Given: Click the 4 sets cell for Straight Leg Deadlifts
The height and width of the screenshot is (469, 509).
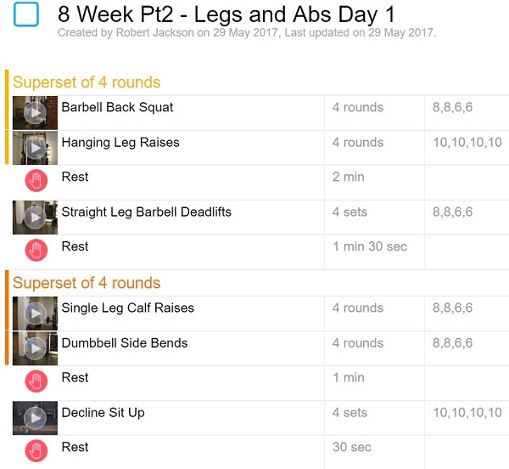Looking at the screenshot, I should [x=350, y=212].
